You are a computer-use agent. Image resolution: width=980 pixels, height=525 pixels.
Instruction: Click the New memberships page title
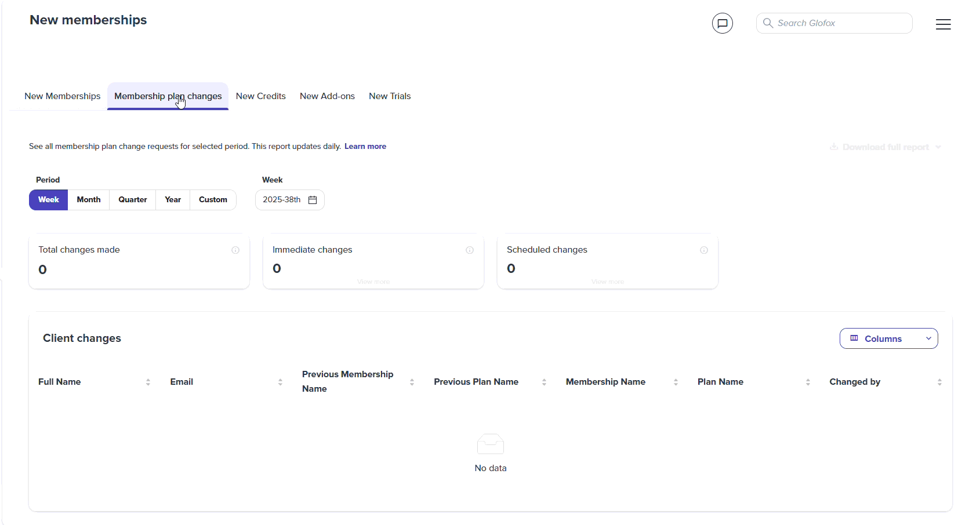tap(88, 20)
